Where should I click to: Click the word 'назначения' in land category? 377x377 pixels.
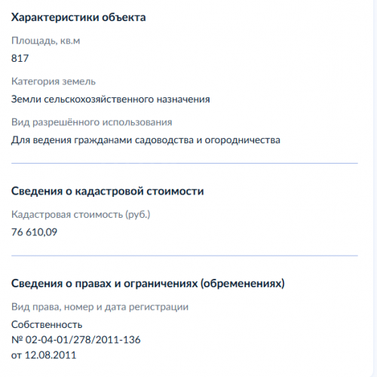183,100
